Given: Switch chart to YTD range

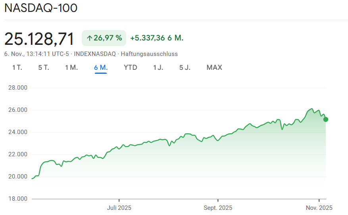Looking at the screenshot, I should (131, 67).
